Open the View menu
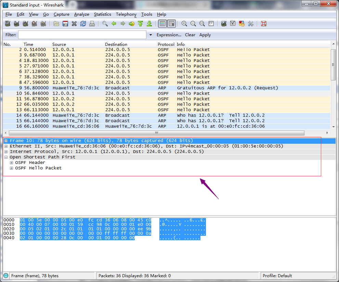 (x=34, y=14)
